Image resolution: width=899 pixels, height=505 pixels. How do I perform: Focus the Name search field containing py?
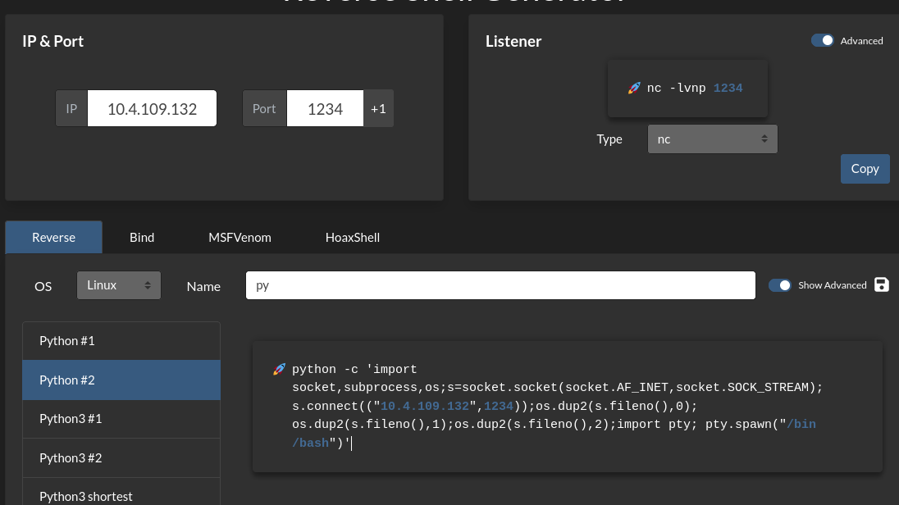pos(500,285)
